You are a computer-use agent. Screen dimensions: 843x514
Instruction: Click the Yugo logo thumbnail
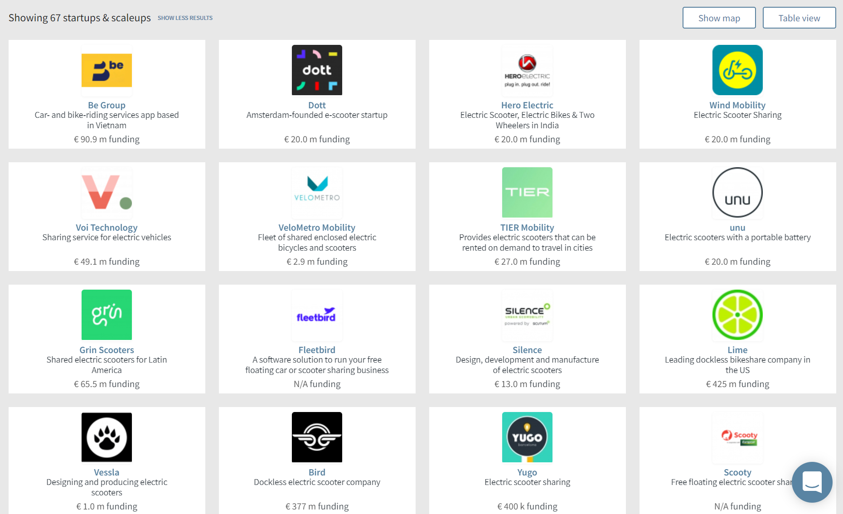pyautogui.click(x=527, y=437)
